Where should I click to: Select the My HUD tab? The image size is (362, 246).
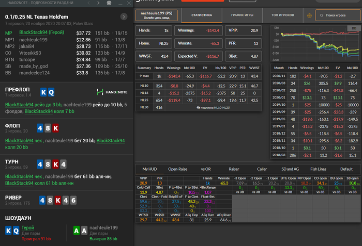149,169
